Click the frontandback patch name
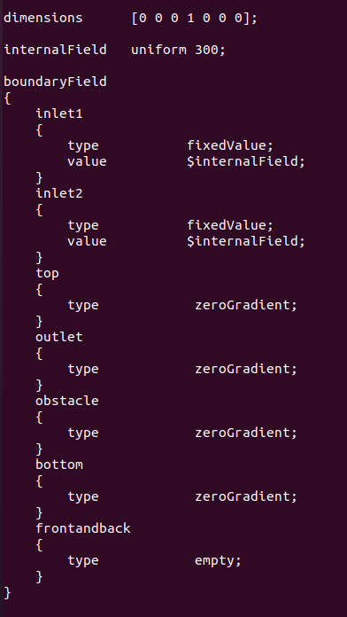 (83, 528)
